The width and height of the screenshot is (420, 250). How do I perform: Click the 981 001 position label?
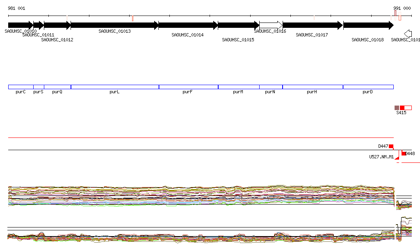[x=16, y=8]
